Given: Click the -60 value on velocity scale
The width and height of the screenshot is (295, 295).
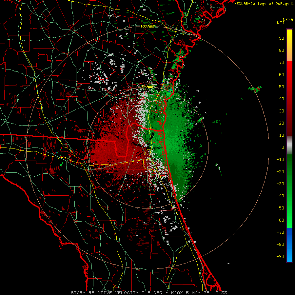Looking at the screenshot, I should tap(280, 220).
